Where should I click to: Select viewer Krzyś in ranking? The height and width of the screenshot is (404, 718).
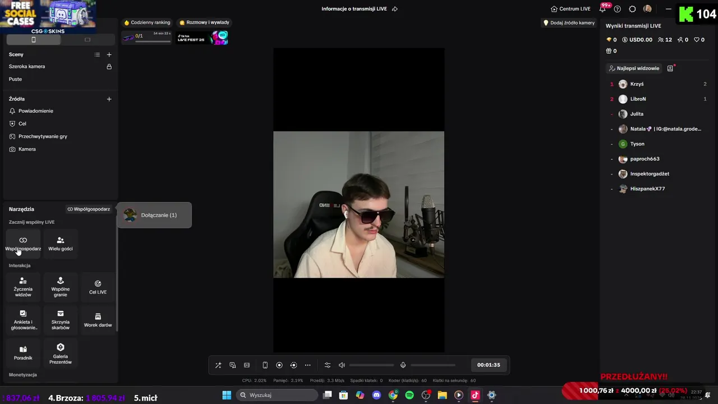pyautogui.click(x=658, y=84)
